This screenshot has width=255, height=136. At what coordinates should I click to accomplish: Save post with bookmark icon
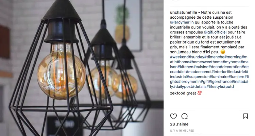pos(245,116)
